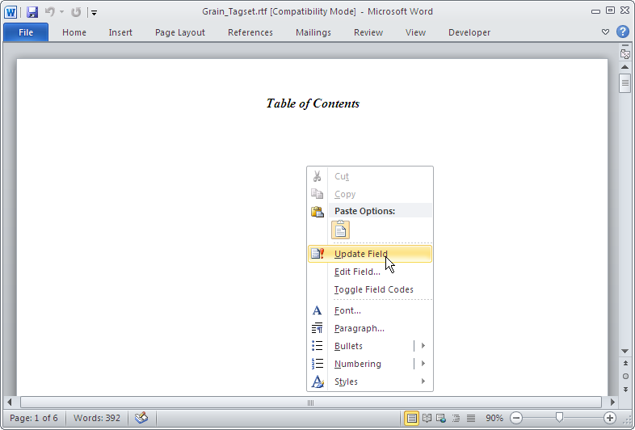Open the Page Layout tab
Image resolution: width=635 pixels, height=430 pixels.
(x=180, y=32)
